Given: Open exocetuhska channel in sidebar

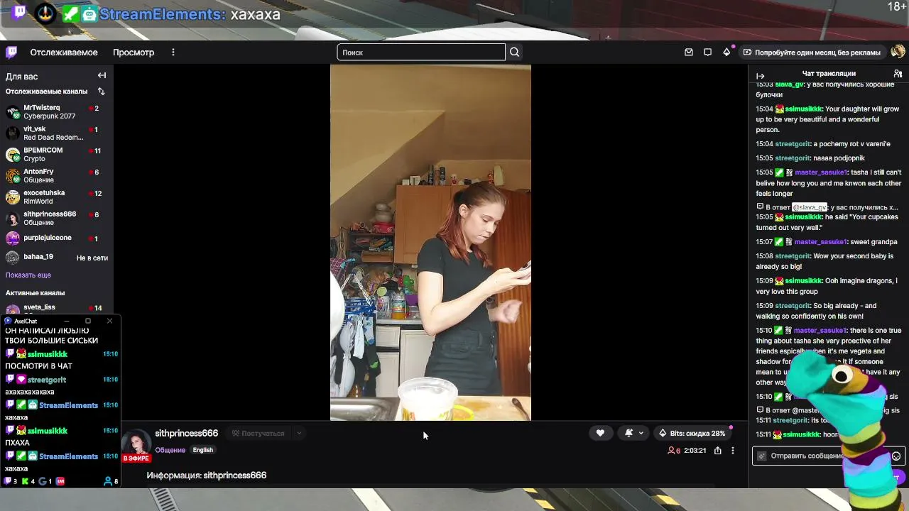Looking at the screenshot, I should [57, 197].
